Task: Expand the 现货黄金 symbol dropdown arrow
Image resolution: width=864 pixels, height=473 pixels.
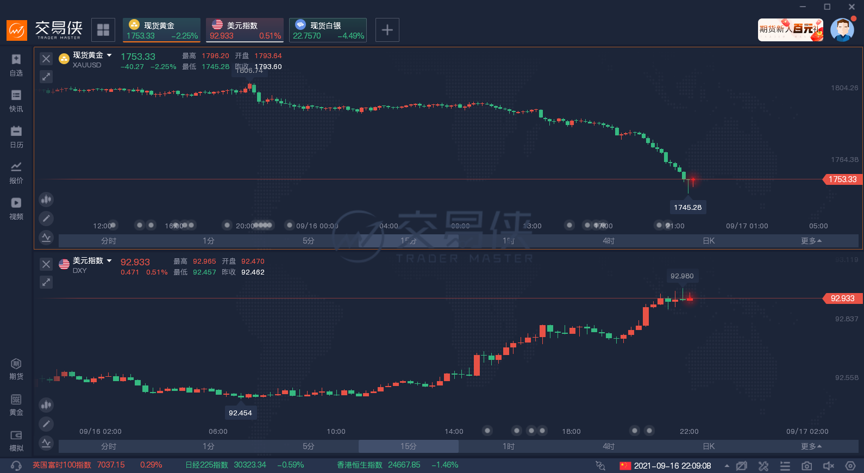Action: (109, 55)
